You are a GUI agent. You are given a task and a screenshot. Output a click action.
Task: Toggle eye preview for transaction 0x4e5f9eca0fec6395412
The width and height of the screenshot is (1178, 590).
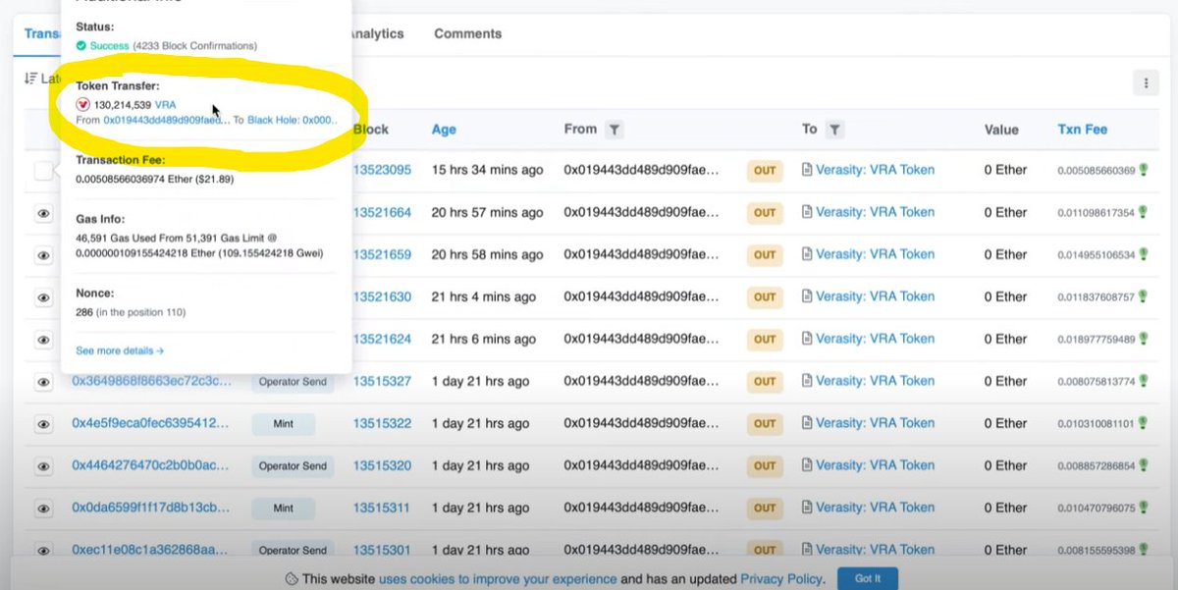[x=43, y=424]
